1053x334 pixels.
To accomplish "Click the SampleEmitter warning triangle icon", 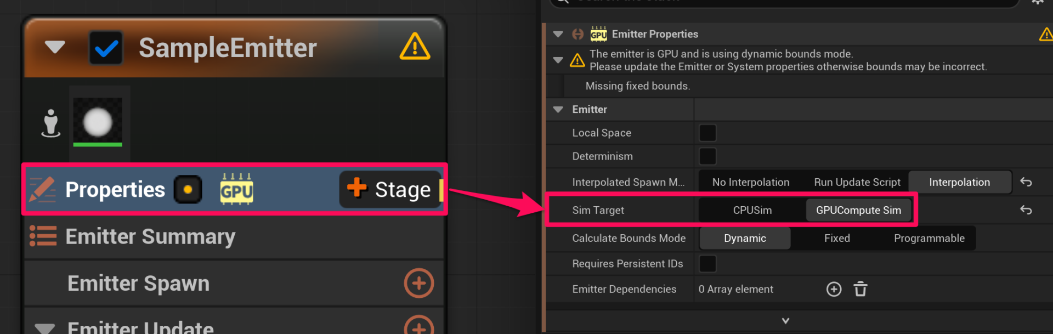I will [415, 47].
